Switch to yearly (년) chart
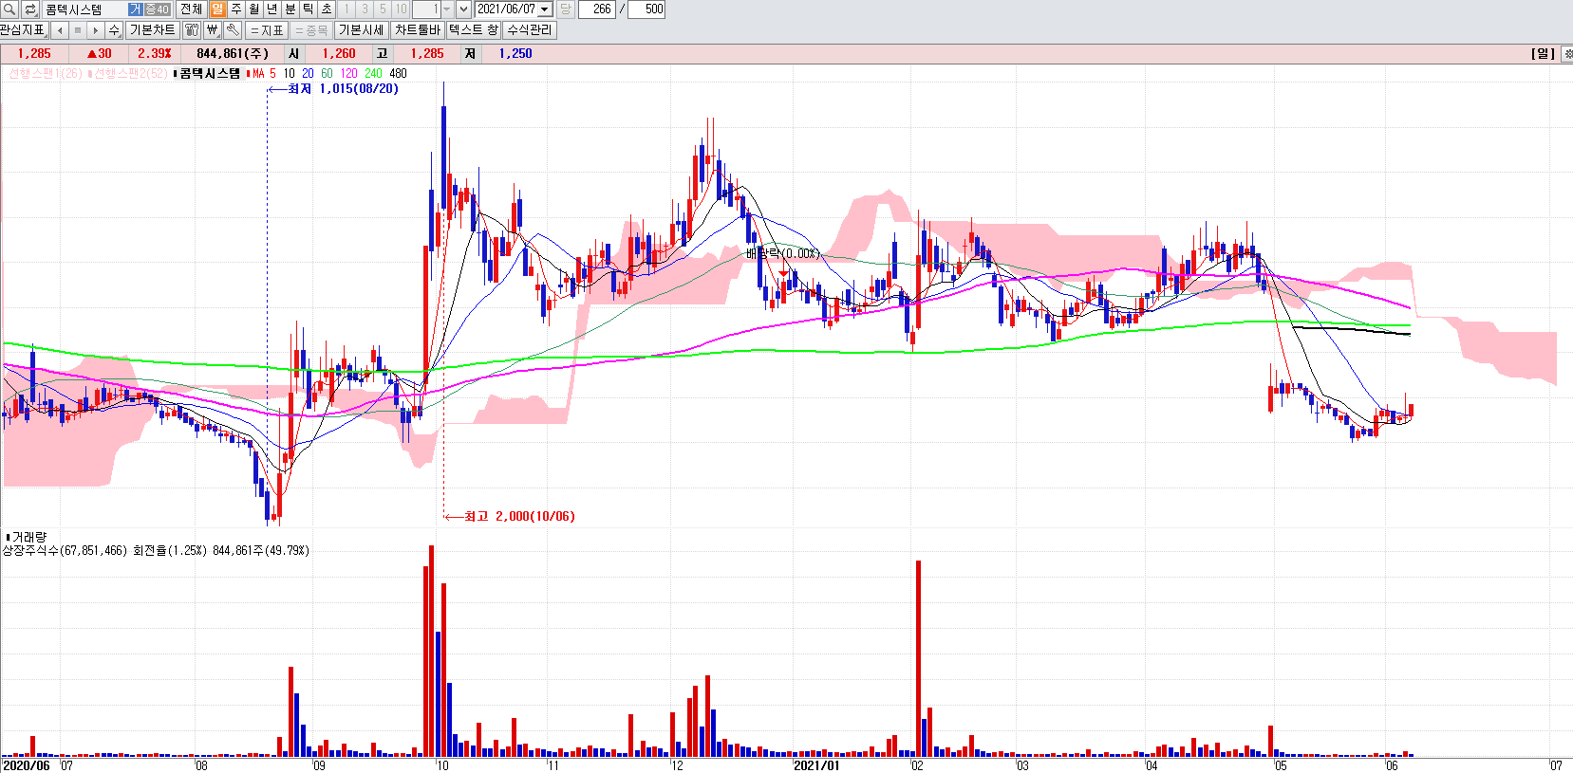 pos(272,9)
